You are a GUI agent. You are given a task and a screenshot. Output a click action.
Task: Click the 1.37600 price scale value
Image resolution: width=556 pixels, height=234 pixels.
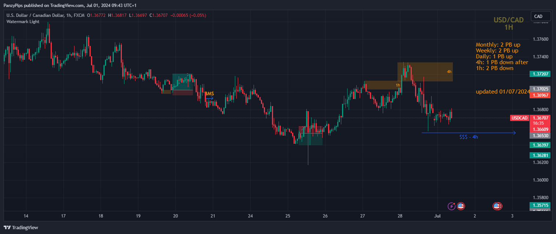coord(540,39)
